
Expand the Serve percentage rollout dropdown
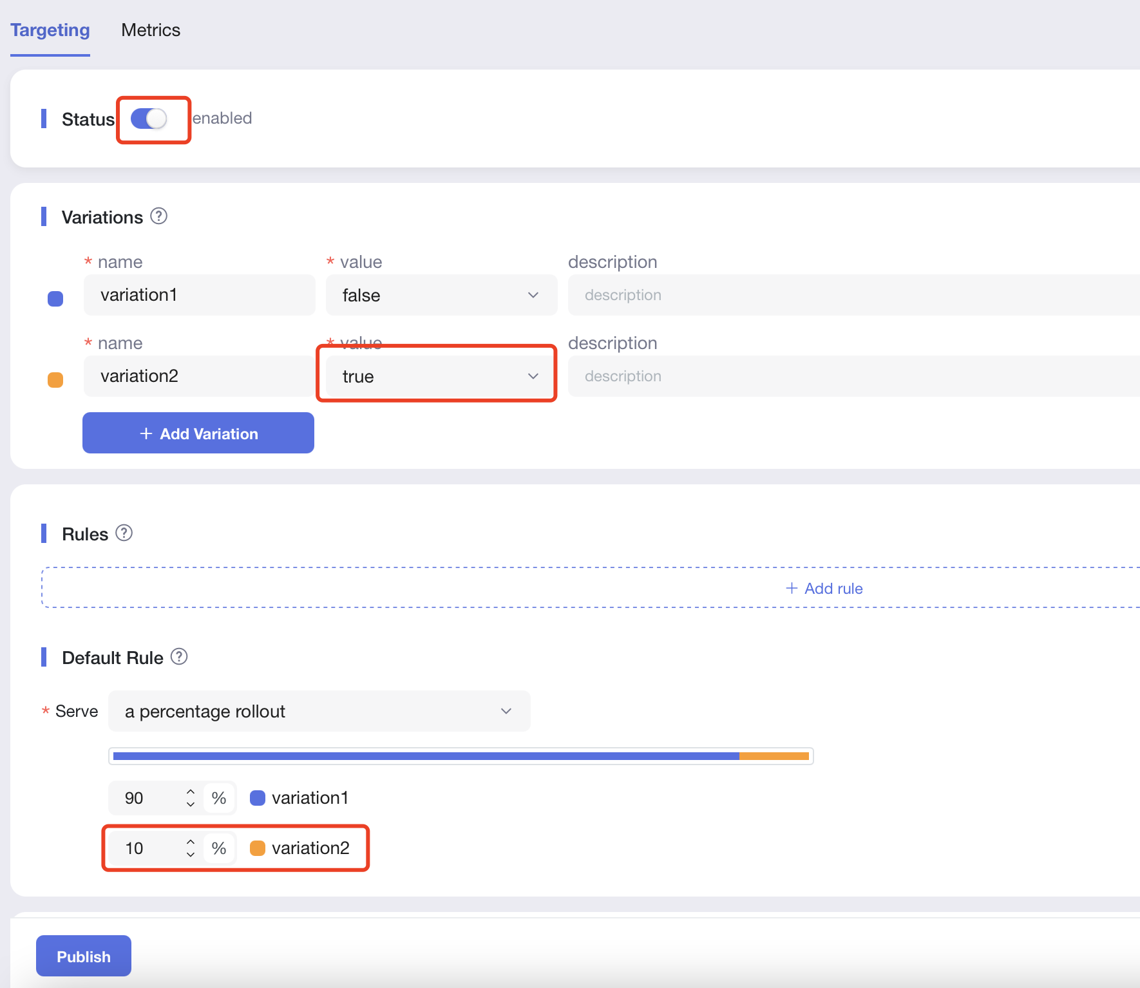click(x=319, y=711)
